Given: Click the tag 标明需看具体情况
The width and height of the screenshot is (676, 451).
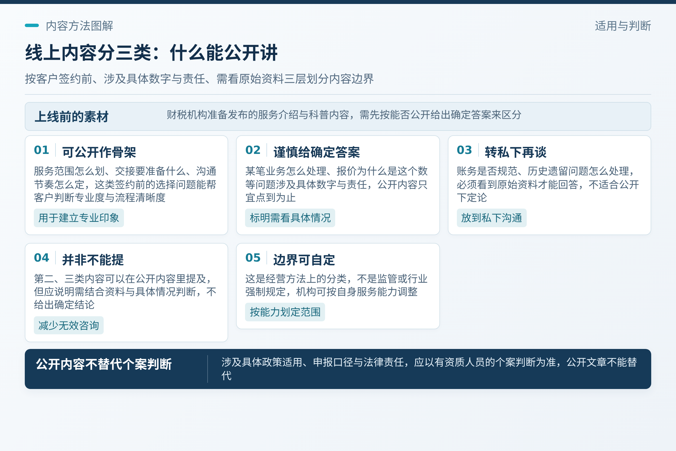Looking at the screenshot, I should point(290,218).
